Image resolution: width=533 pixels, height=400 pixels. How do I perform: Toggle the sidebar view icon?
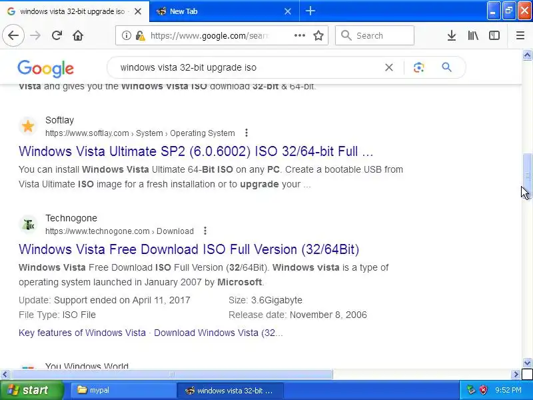[x=494, y=35]
